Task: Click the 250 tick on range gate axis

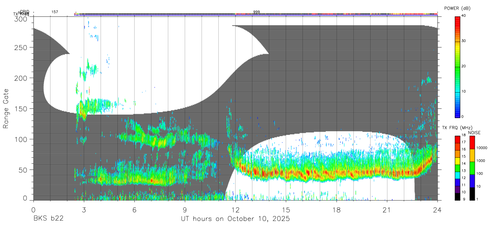Action: click(21, 47)
